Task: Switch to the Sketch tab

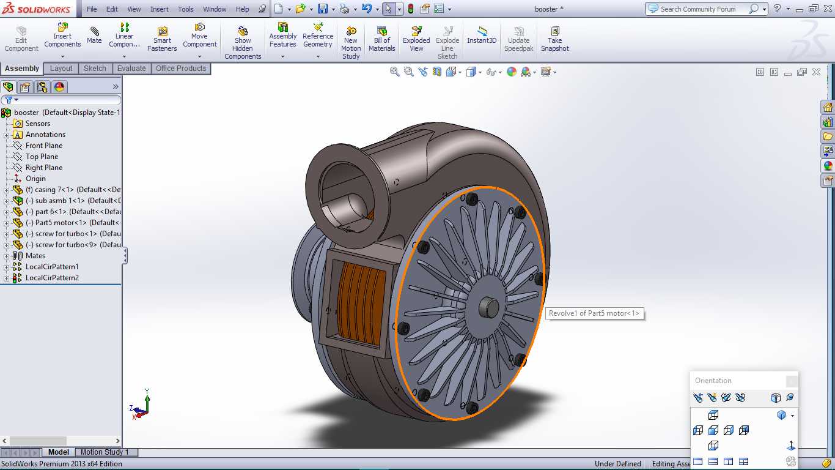Action: tap(95, 69)
